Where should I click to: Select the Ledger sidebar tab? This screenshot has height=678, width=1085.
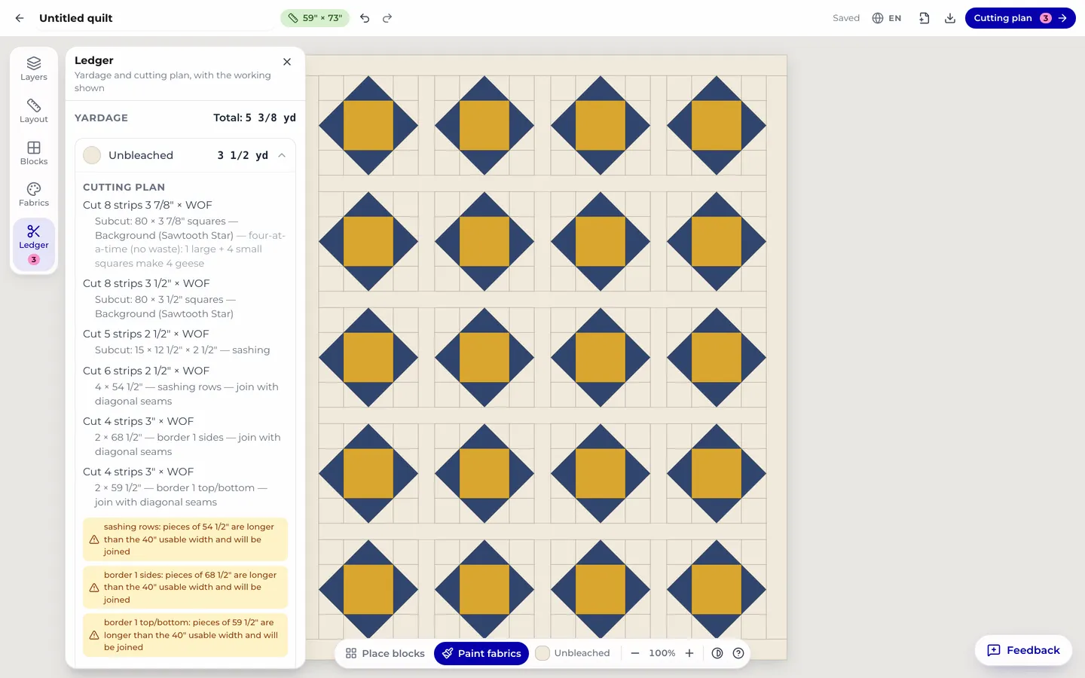[x=34, y=244]
